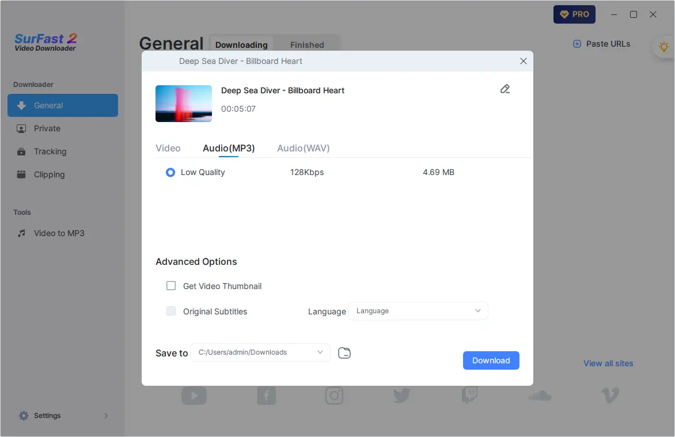Click the Advanced Options heading
The image size is (675, 437).
click(196, 262)
